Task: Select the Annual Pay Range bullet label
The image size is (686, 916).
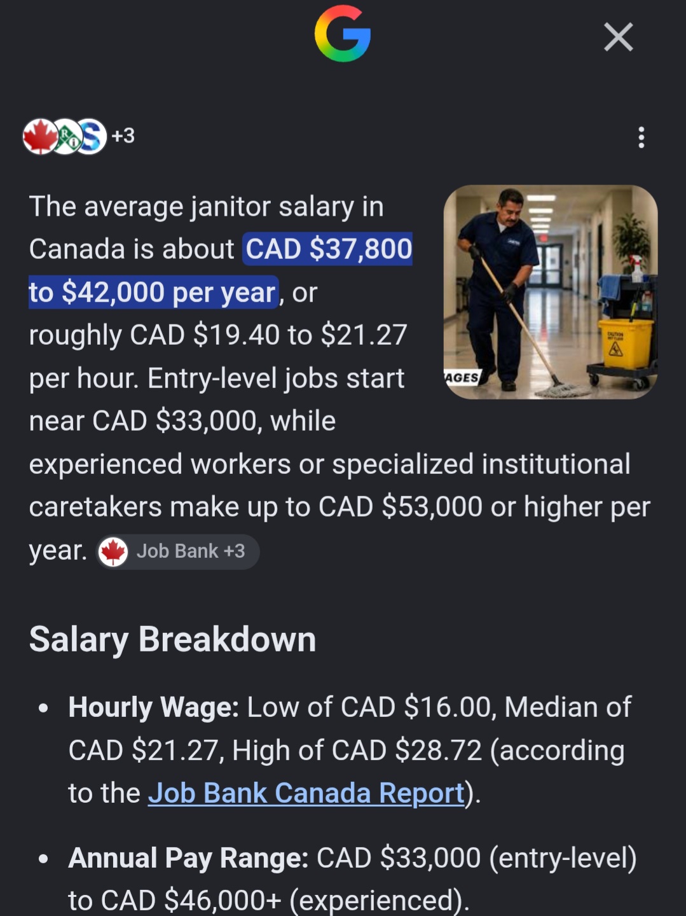Action: pos(188,858)
